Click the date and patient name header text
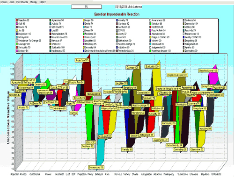Screen dimensions: 234x177 [x=129, y=7]
